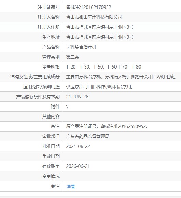Click the lightbulb icon beside 注
Image resolution: width=181 pixels, height=198 pixels.
[x=53, y=186]
